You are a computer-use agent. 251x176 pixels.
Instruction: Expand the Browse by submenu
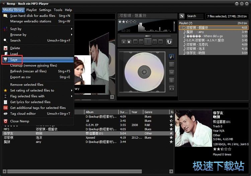(38, 35)
